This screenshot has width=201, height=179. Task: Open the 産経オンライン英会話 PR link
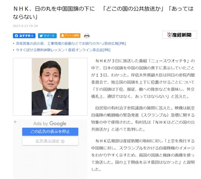click(x=63, y=50)
